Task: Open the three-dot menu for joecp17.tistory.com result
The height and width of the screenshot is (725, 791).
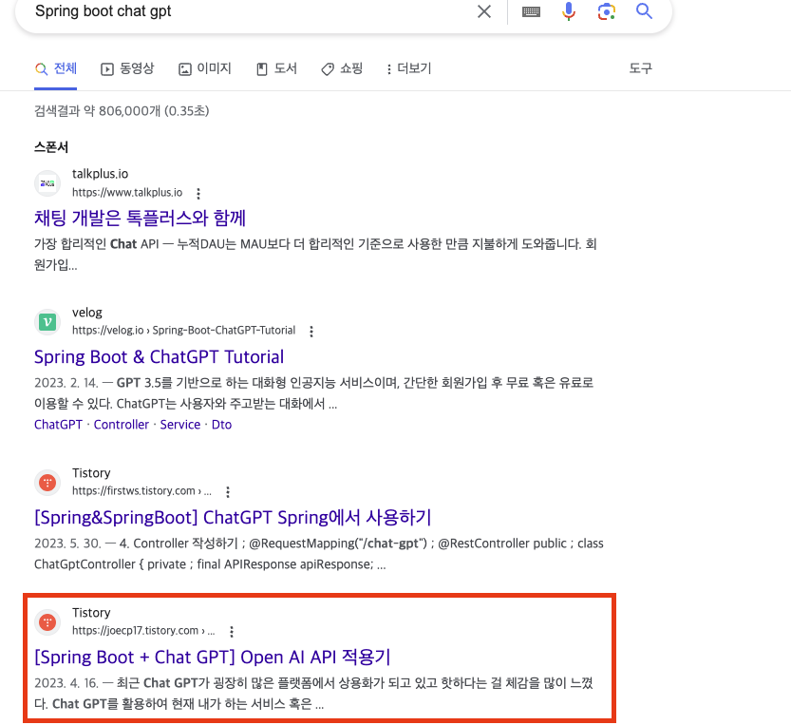Action: coord(231,632)
